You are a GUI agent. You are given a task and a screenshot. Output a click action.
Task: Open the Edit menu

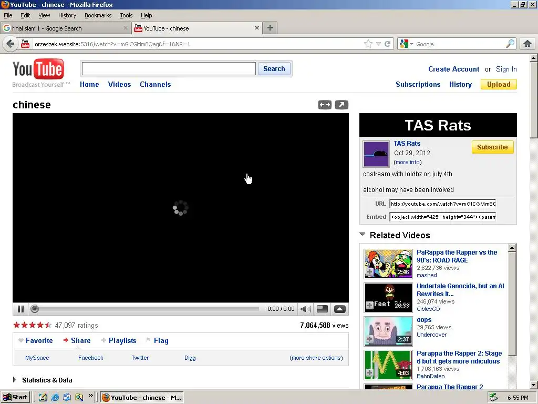point(25,15)
